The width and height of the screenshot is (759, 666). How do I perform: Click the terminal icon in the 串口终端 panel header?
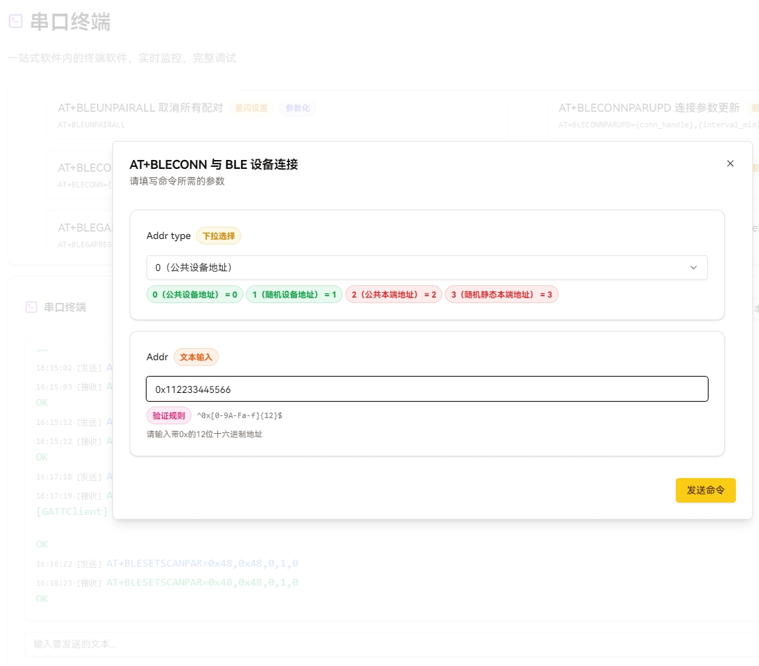pyautogui.click(x=31, y=307)
